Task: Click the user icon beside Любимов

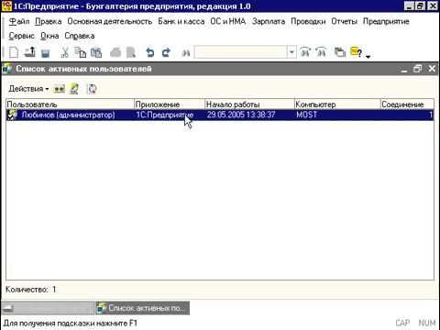Action: point(12,115)
